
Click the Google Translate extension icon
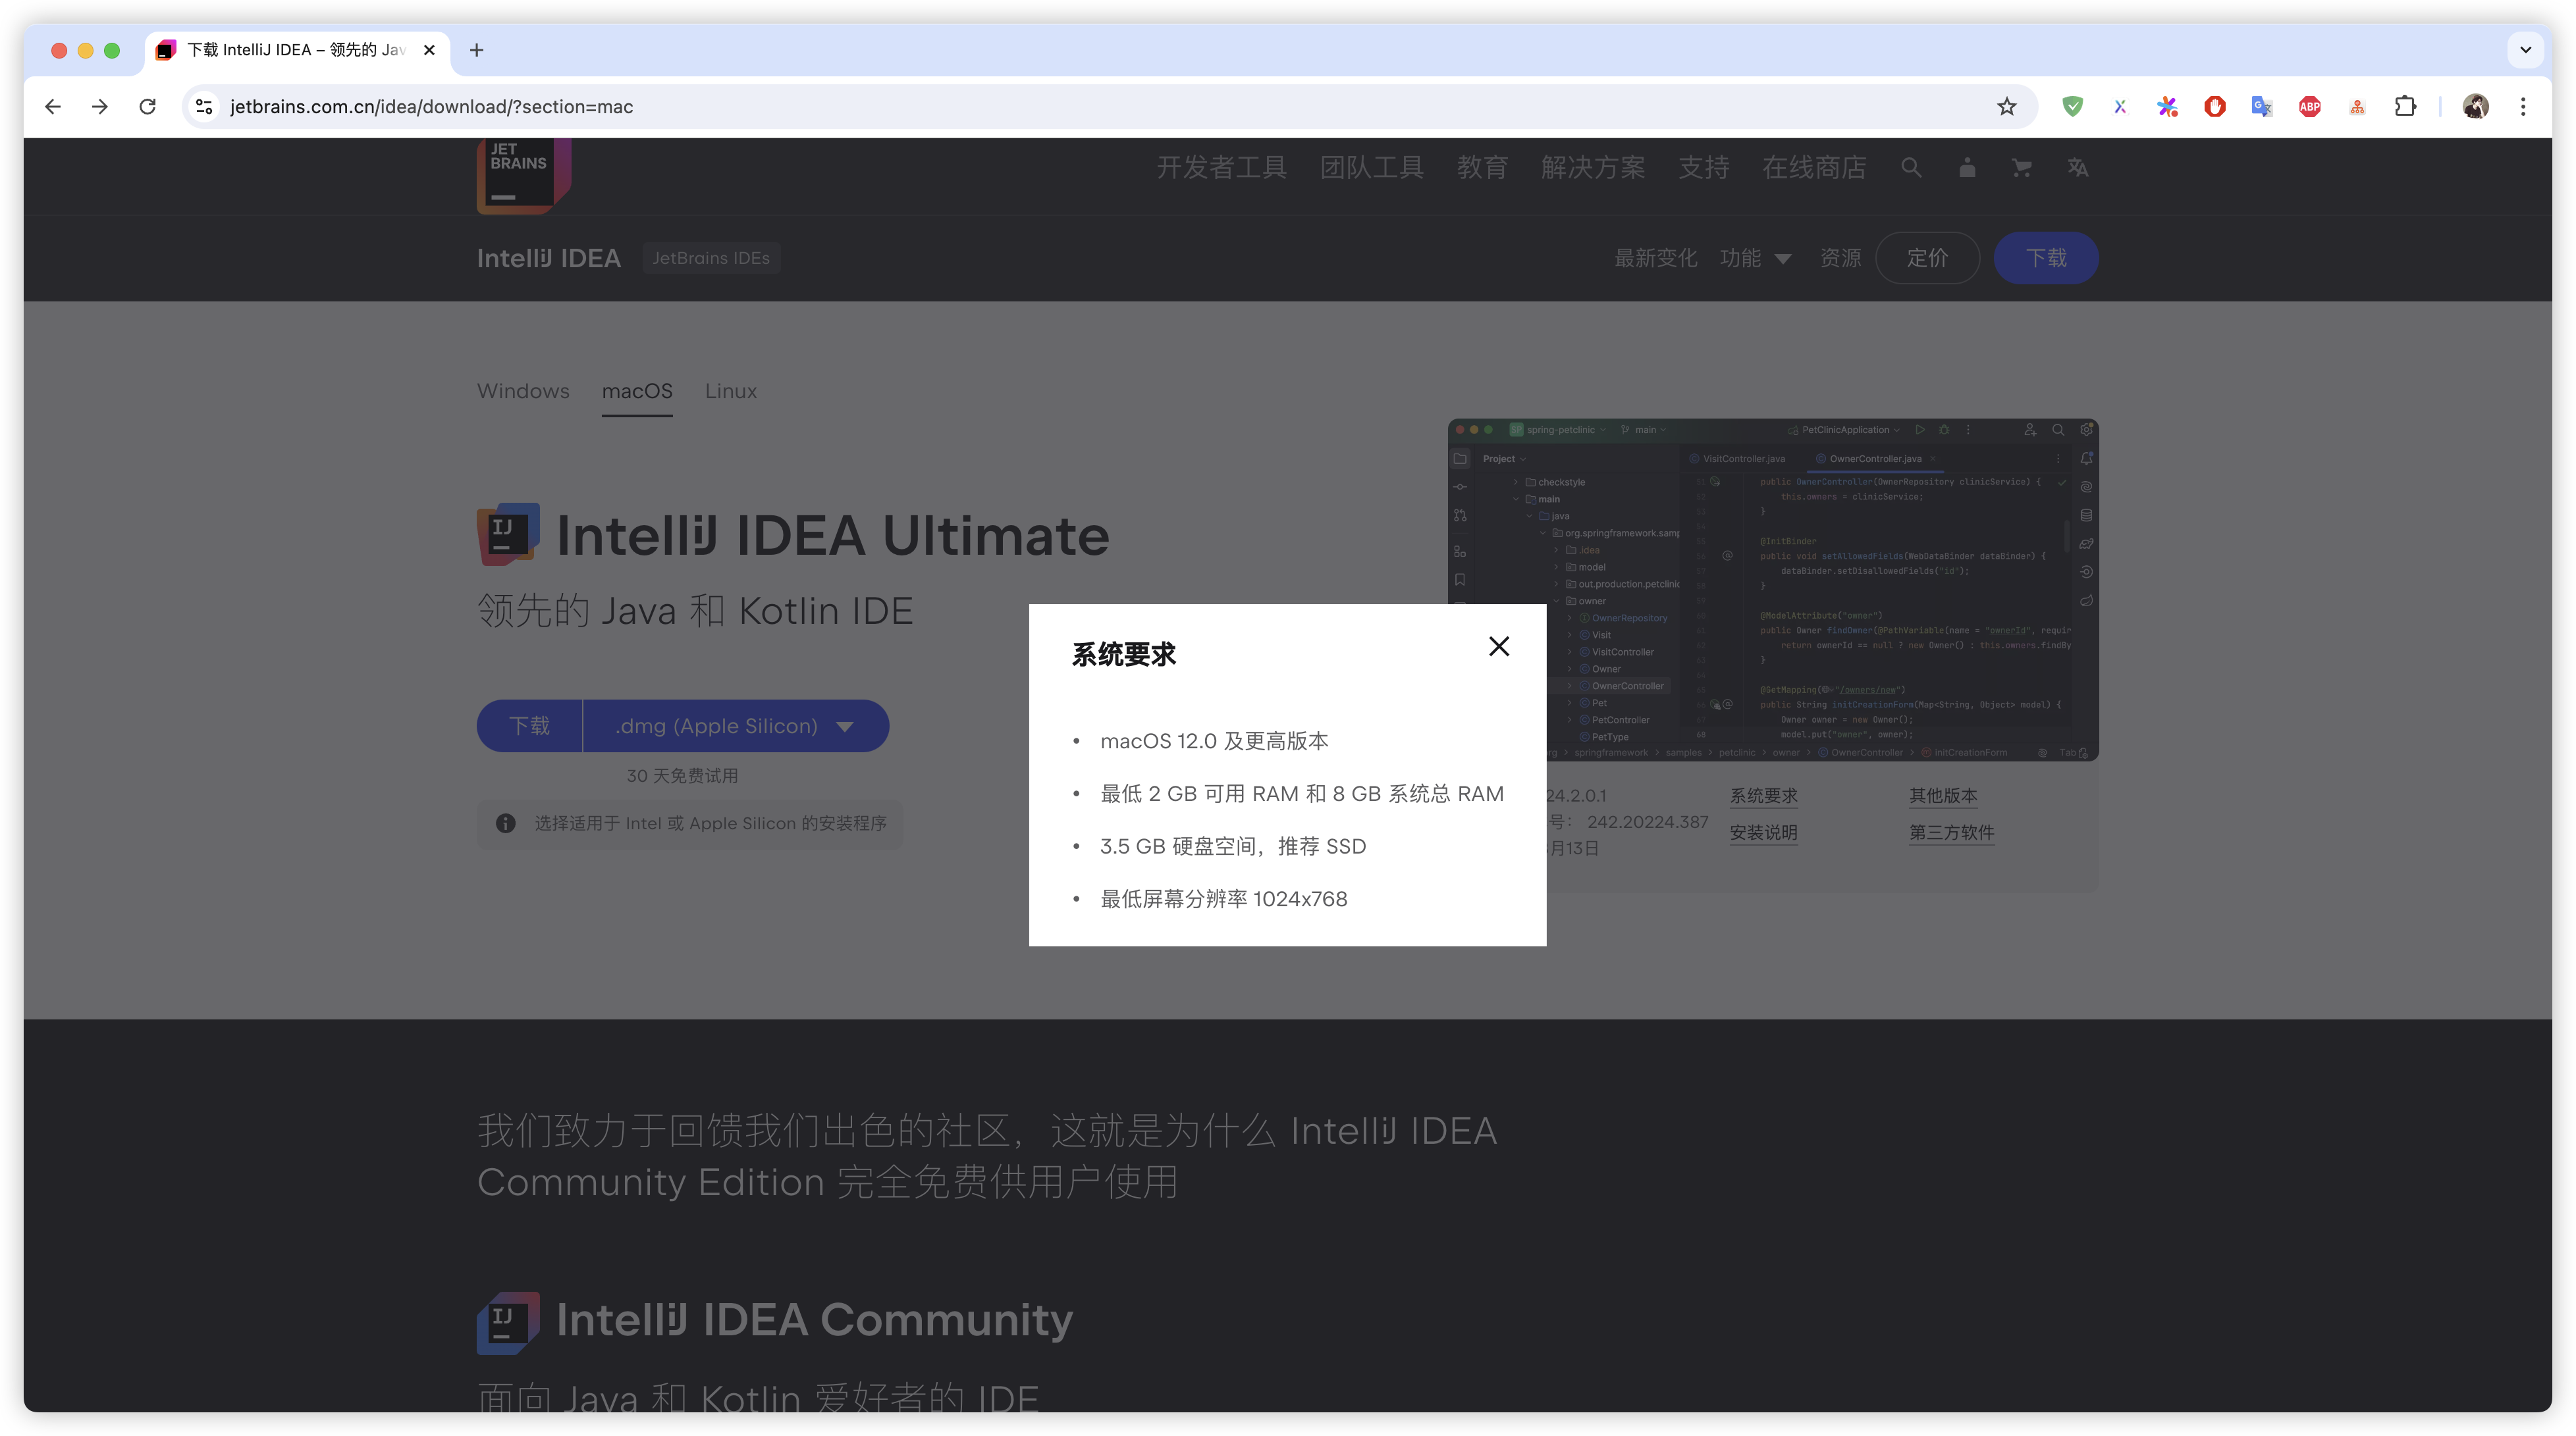click(x=2262, y=107)
